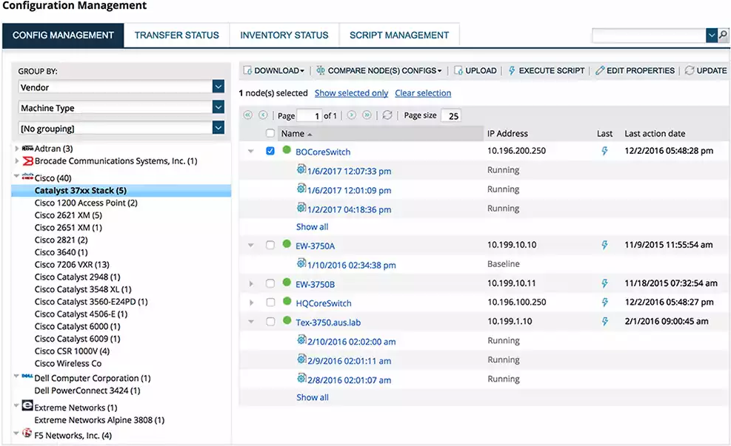
Task: Expand the HQCoreSwitch row
Action: [x=251, y=303]
